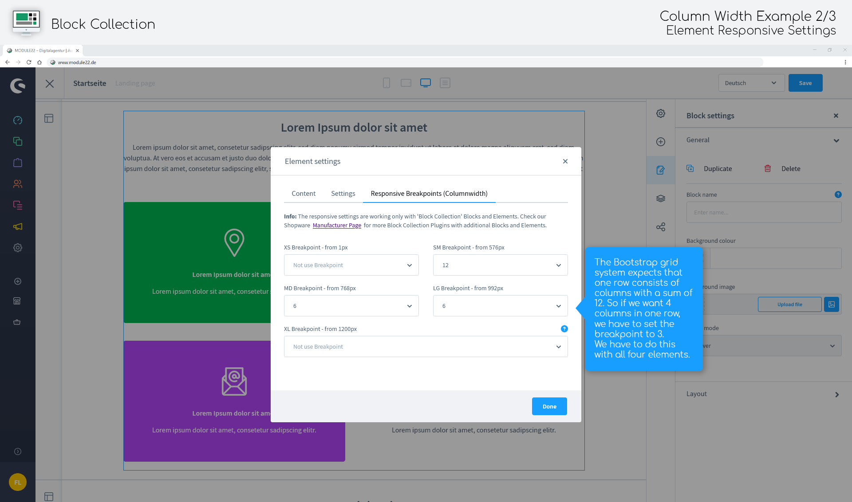
Task: Open the Content icon in sidebar
Action: pos(18,205)
